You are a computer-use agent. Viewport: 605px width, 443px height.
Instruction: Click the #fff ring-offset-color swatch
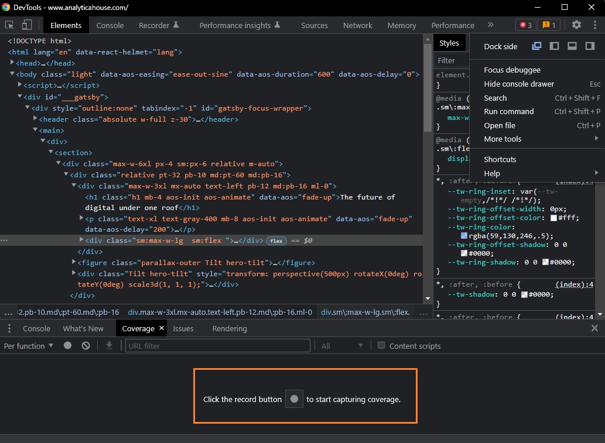553,218
